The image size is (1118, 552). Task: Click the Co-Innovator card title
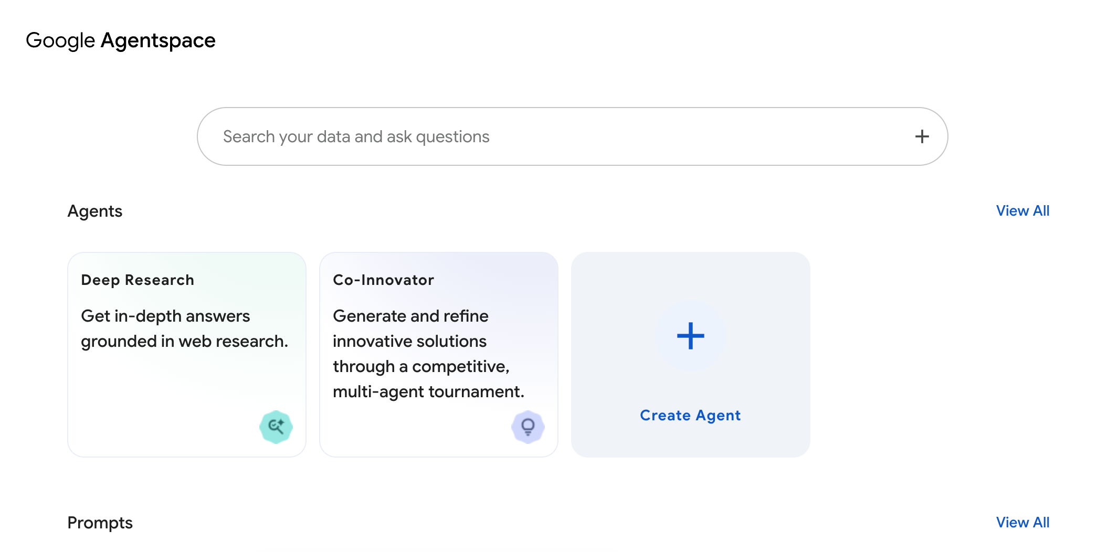[x=384, y=280]
